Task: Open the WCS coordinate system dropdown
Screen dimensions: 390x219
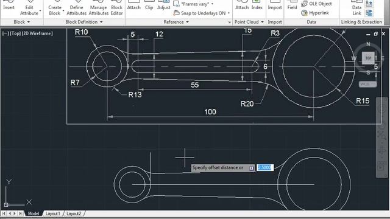Action: [367, 84]
